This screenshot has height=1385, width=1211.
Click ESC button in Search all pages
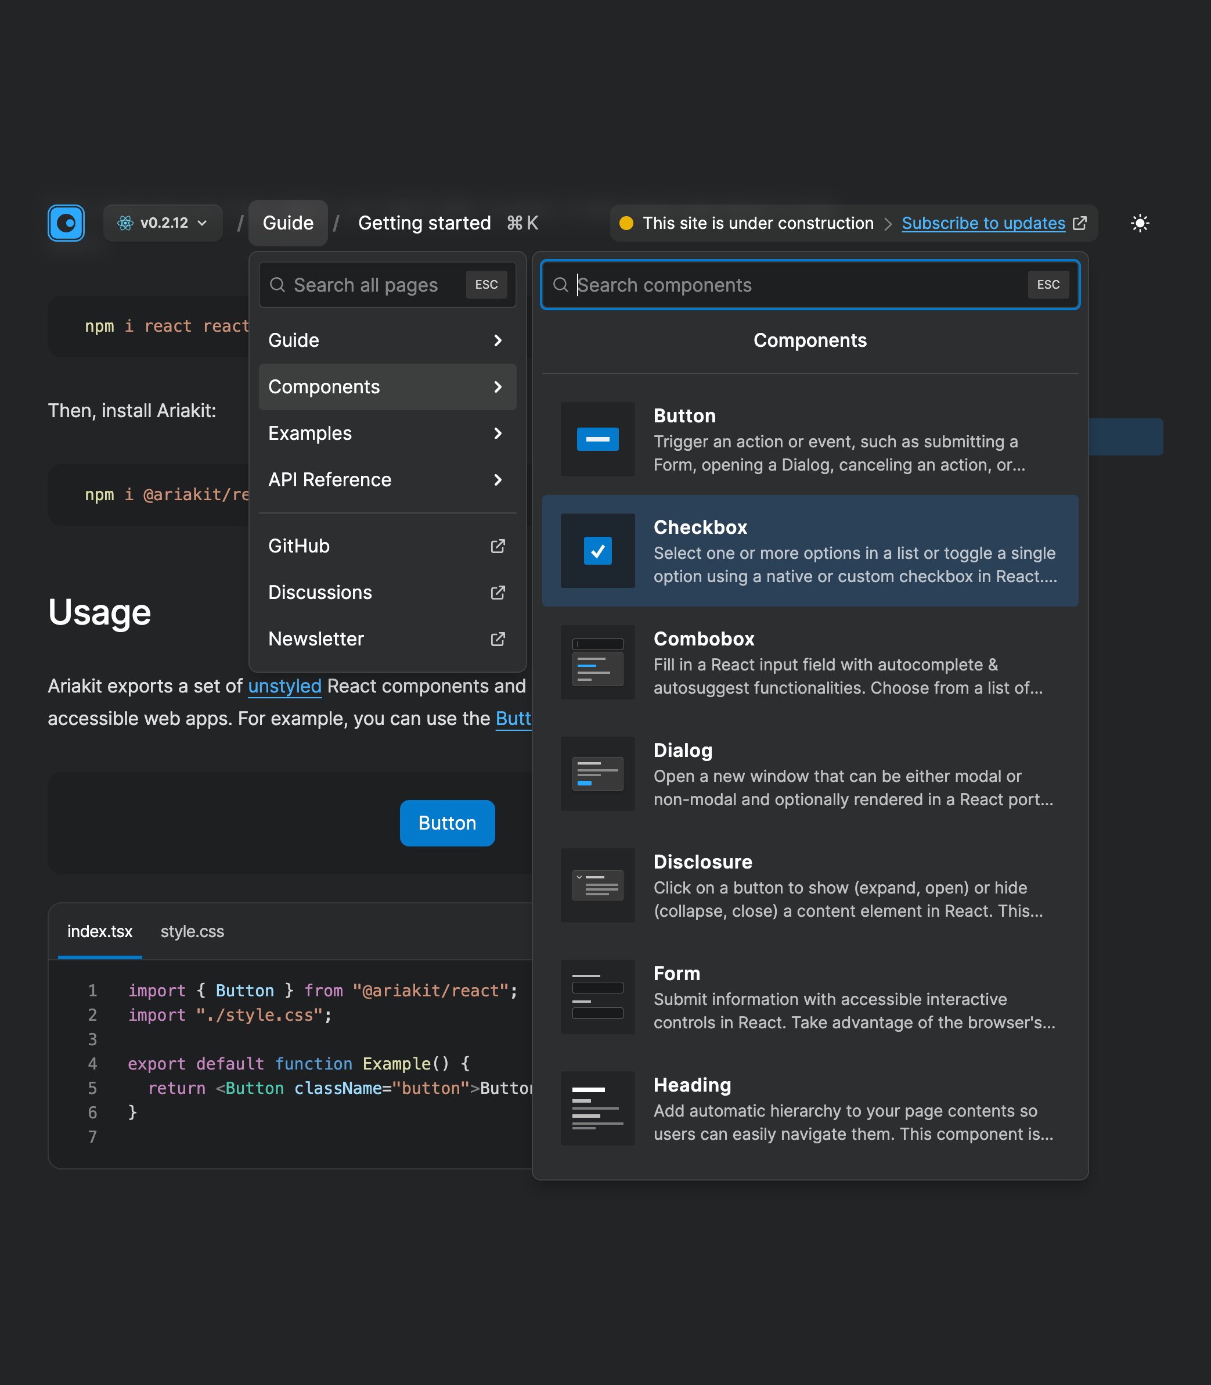pos(486,285)
